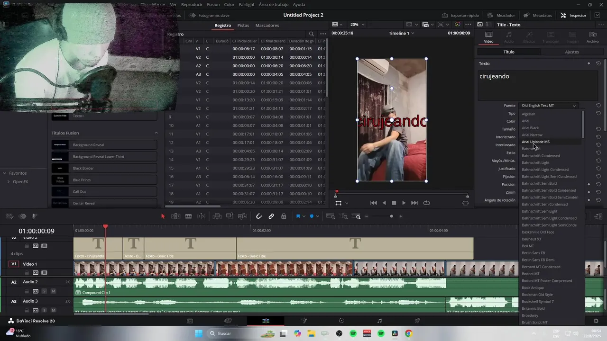Choose Britannic Bold font
Image resolution: width=607 pixels, height=341 pixels.
click(x=533, y=308)
